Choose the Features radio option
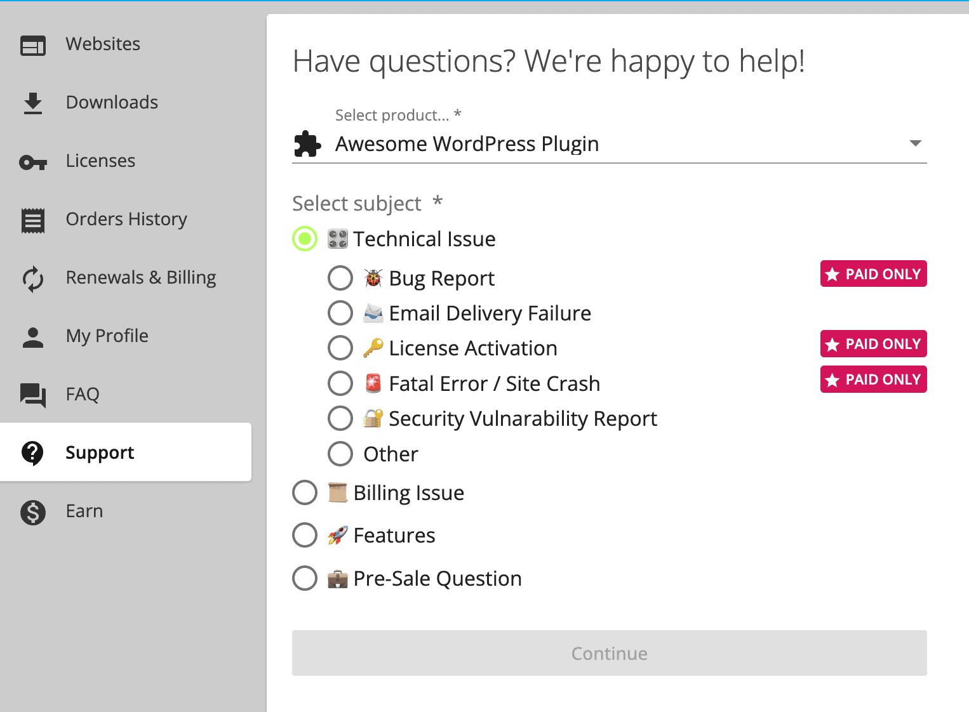 tap(305, 535)
